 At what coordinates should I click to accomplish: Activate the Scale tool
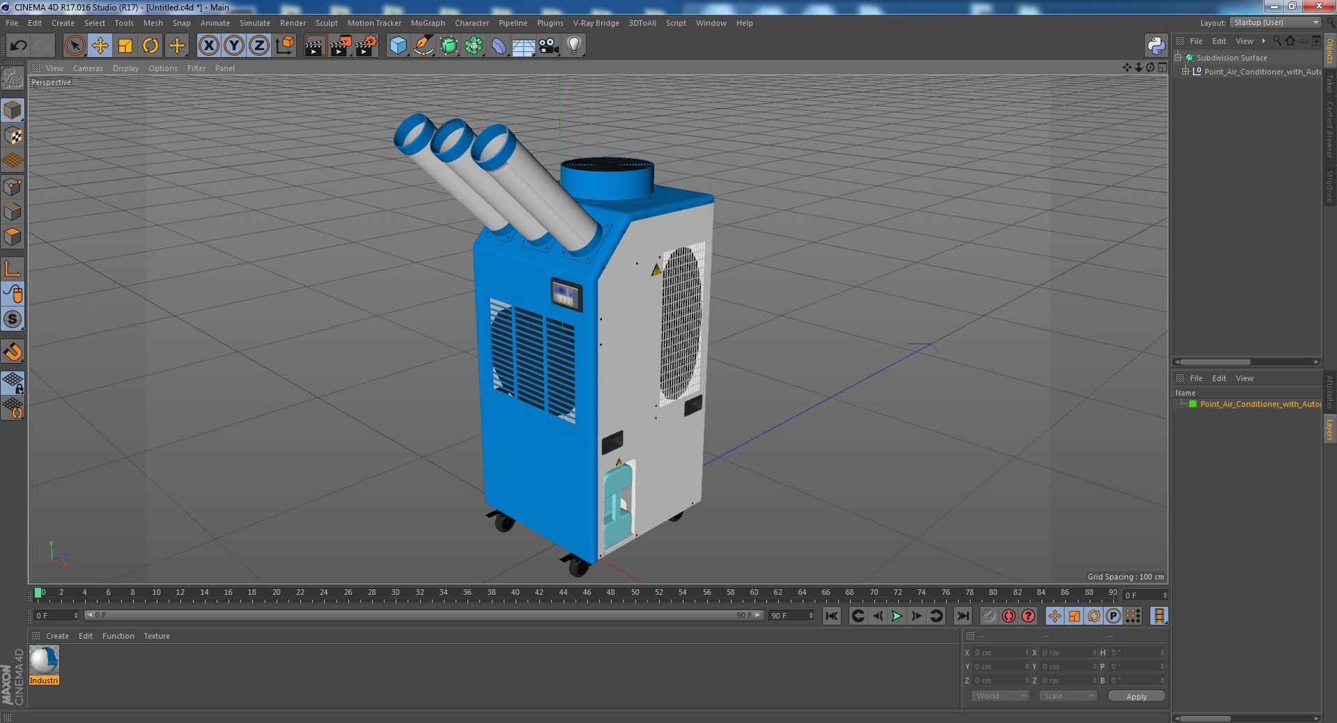tap(125, 46)
